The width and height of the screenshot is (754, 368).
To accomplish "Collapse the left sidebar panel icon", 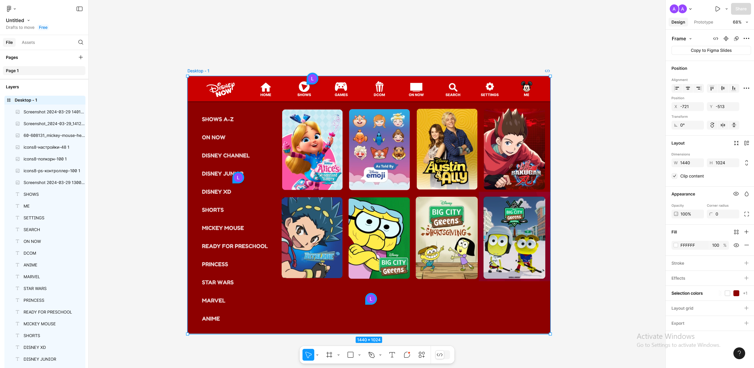I will [x=80, y=9].
